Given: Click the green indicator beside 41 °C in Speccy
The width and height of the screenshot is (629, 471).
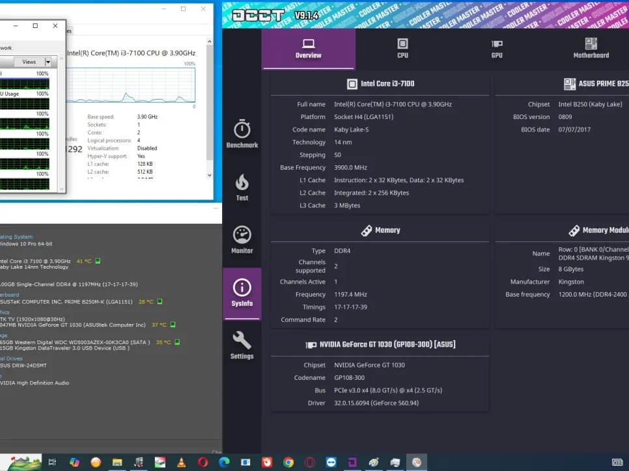Looking at the screenshot, I should [98, 261].
